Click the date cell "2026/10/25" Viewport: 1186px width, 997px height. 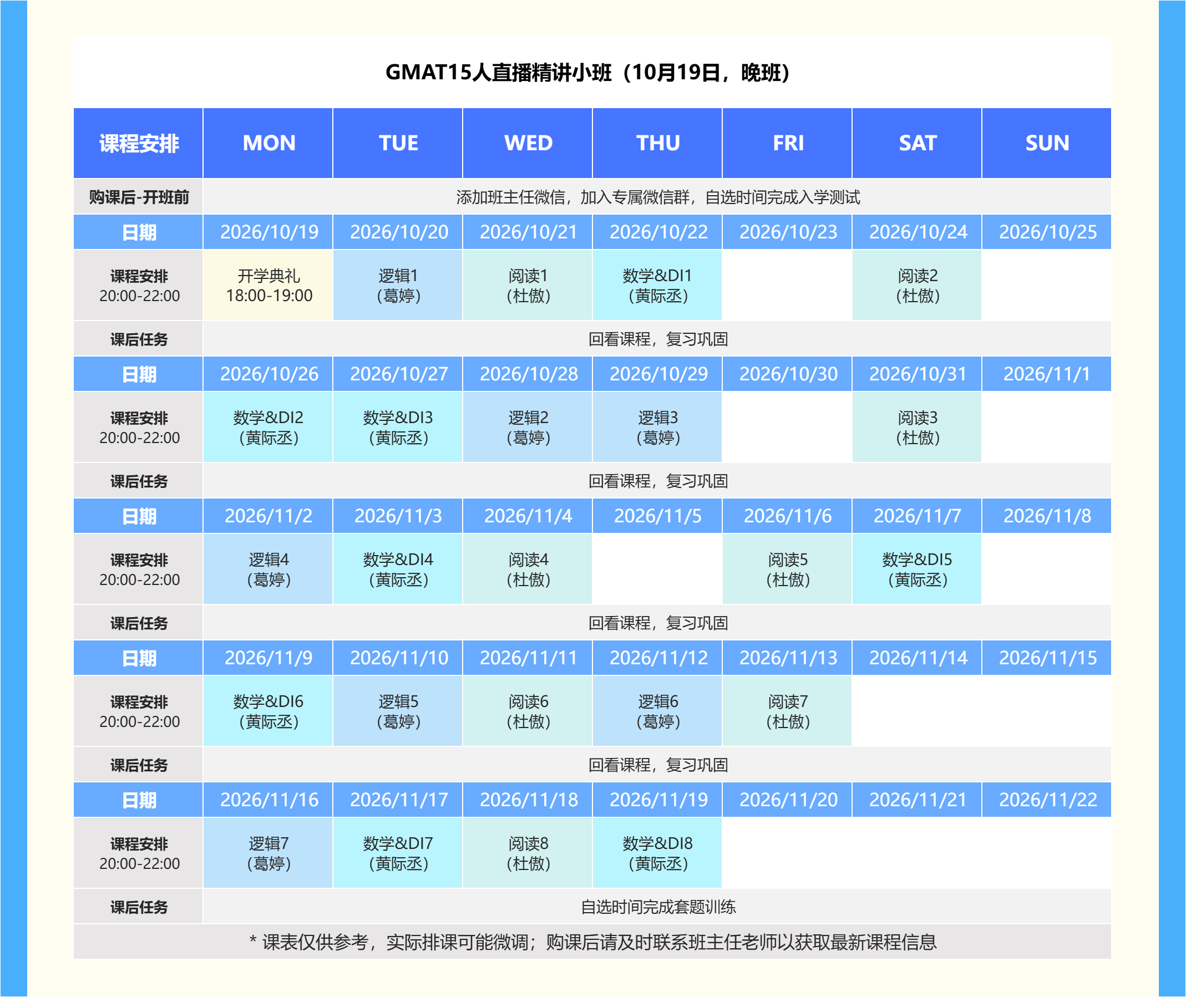(x=1047, y=232)
